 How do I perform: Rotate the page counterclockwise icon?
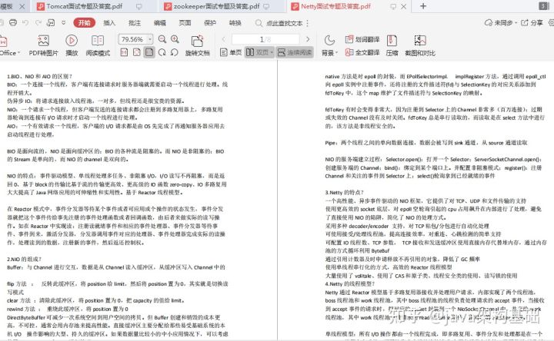(174, 52)
